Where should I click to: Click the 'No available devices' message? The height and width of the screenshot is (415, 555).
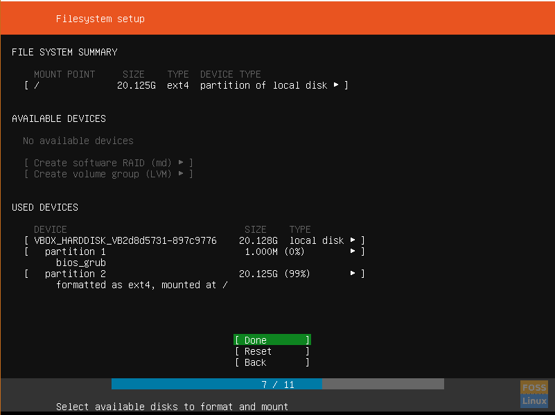[x=78, y=141]
